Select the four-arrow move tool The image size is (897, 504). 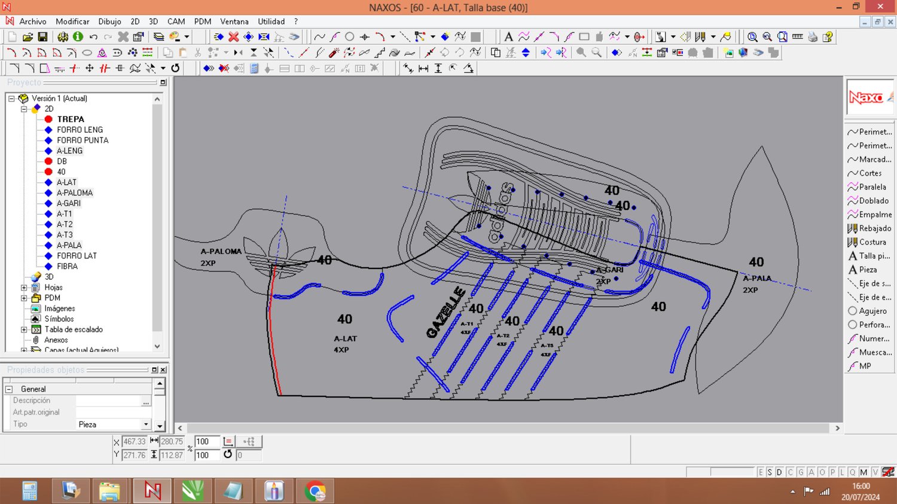[x=90, y=68]
